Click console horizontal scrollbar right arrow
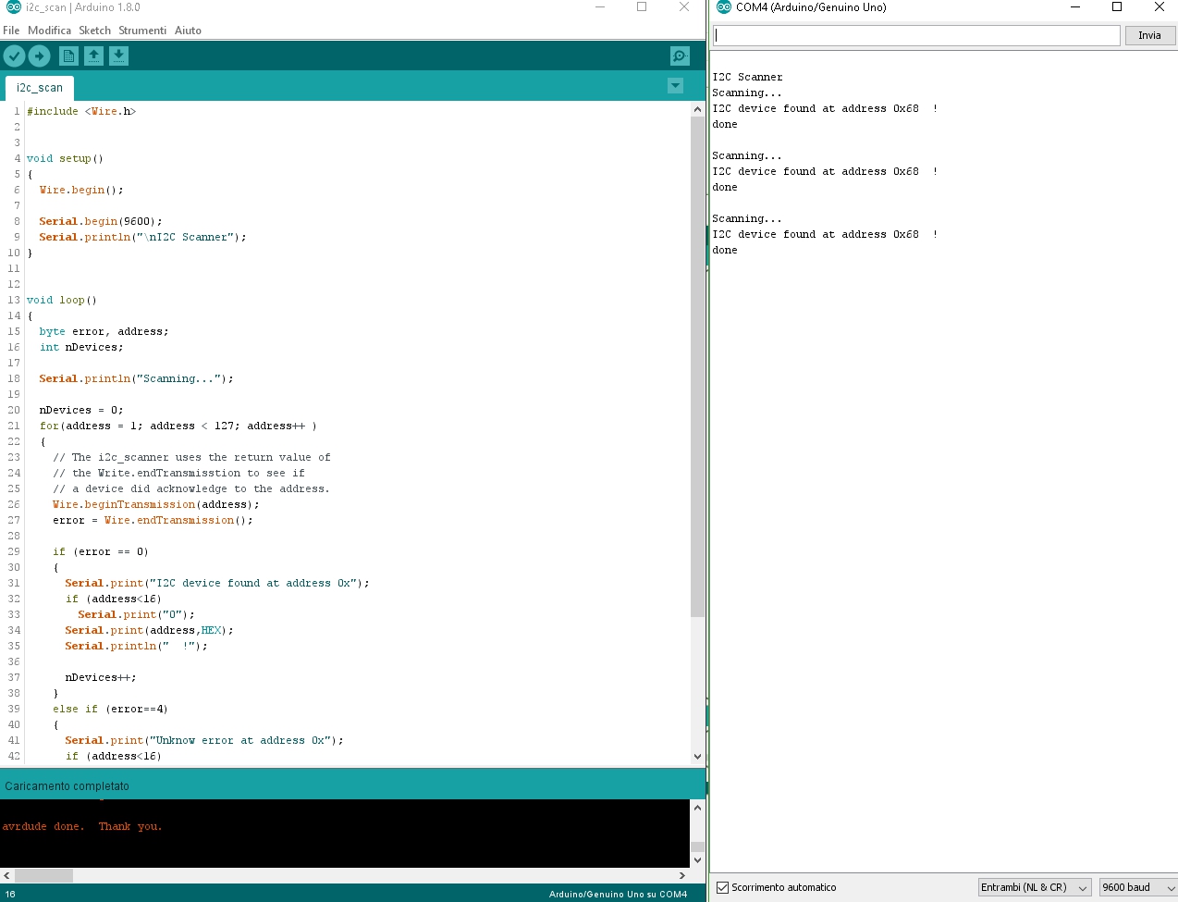The image size is (1178, 902). tap(682, 875)
